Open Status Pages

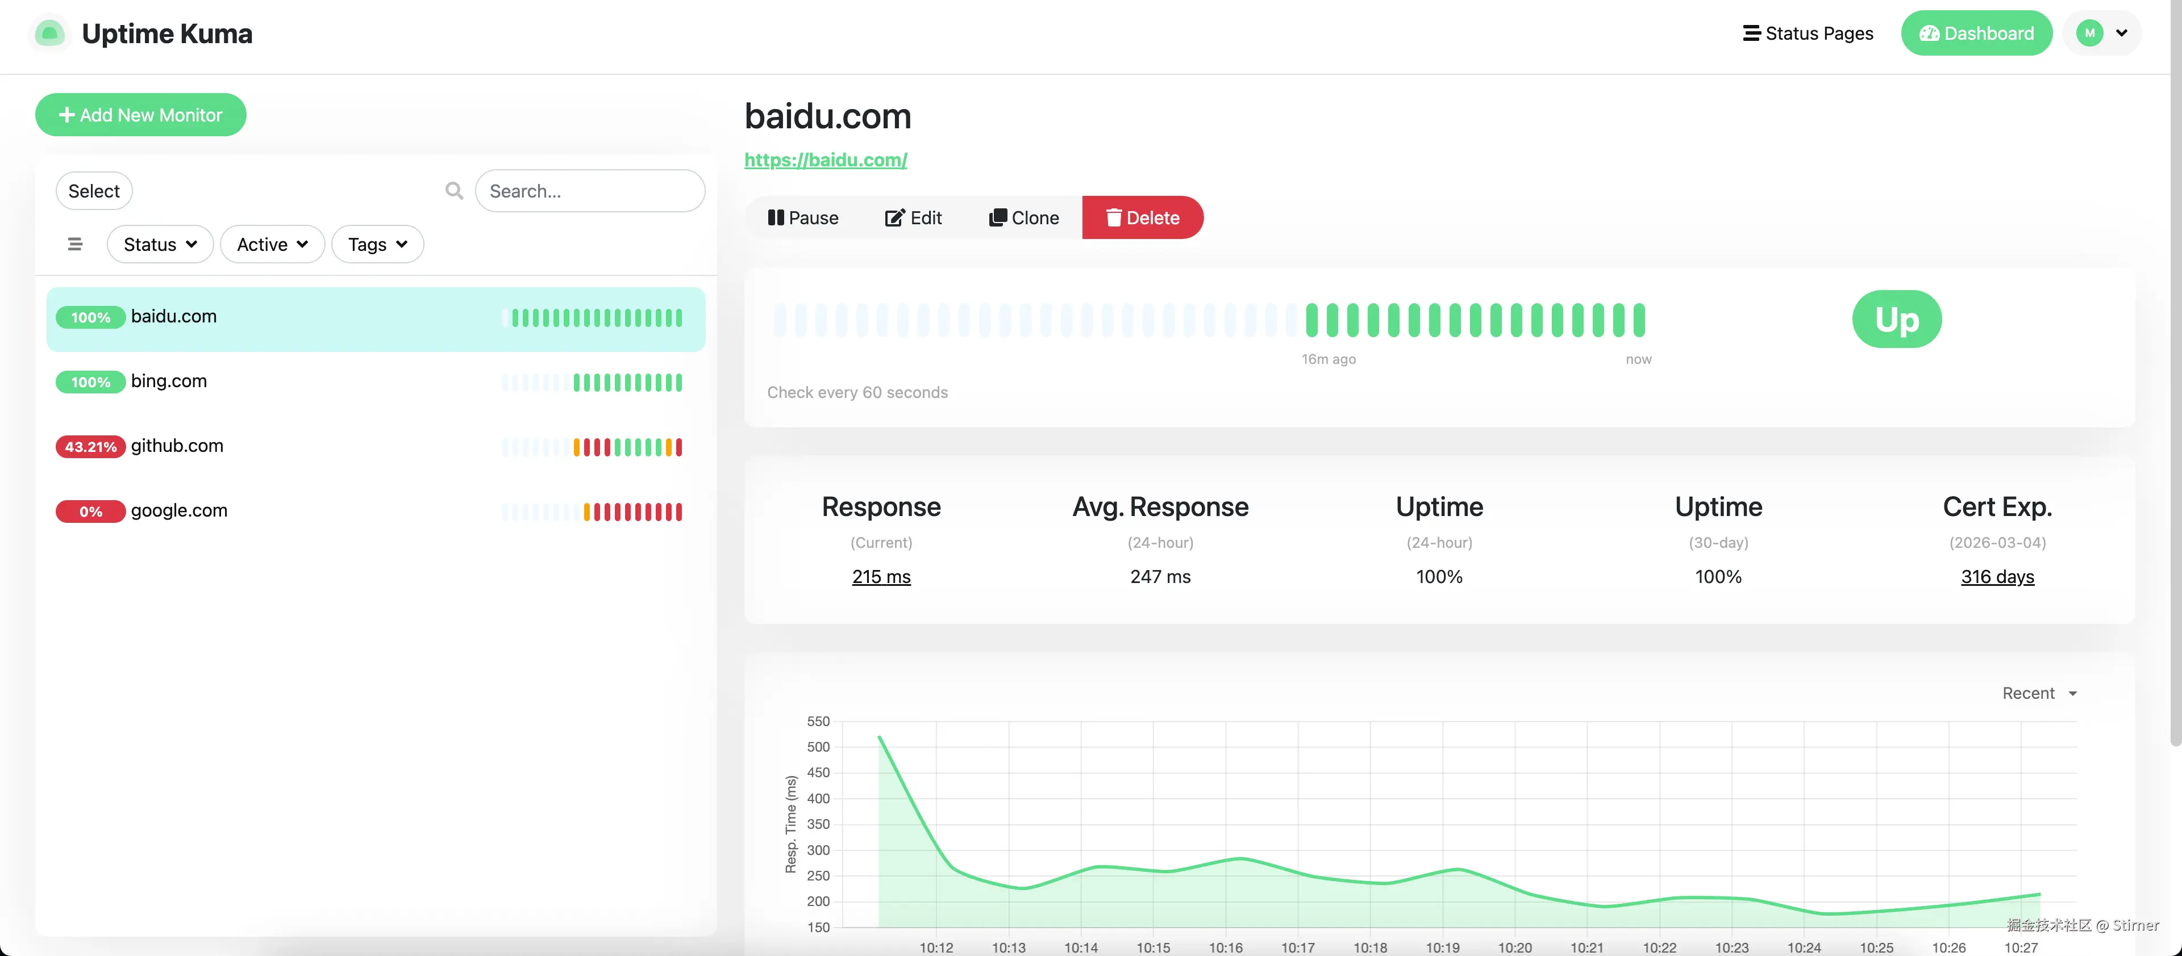(1808, 34)
